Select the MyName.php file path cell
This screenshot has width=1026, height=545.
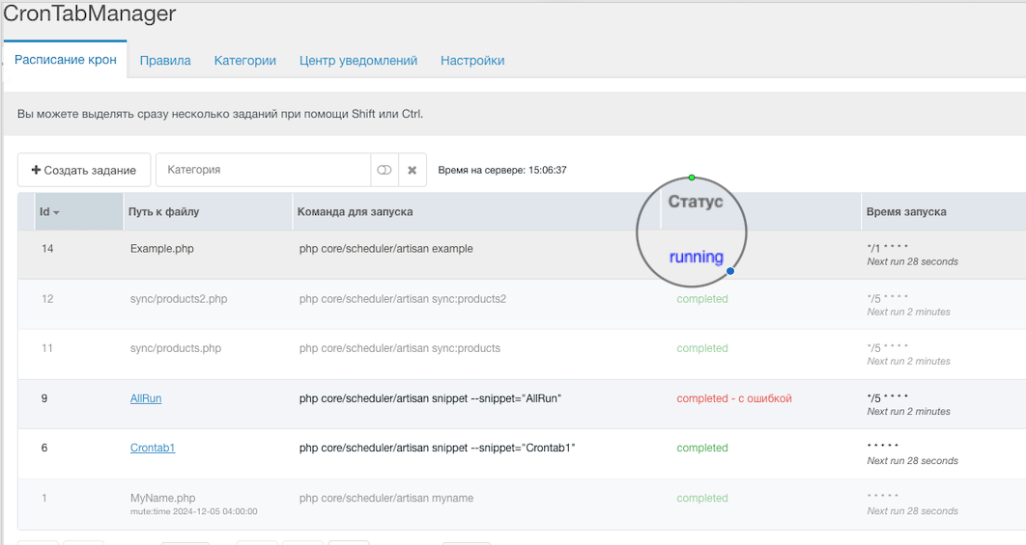(163, 498)
